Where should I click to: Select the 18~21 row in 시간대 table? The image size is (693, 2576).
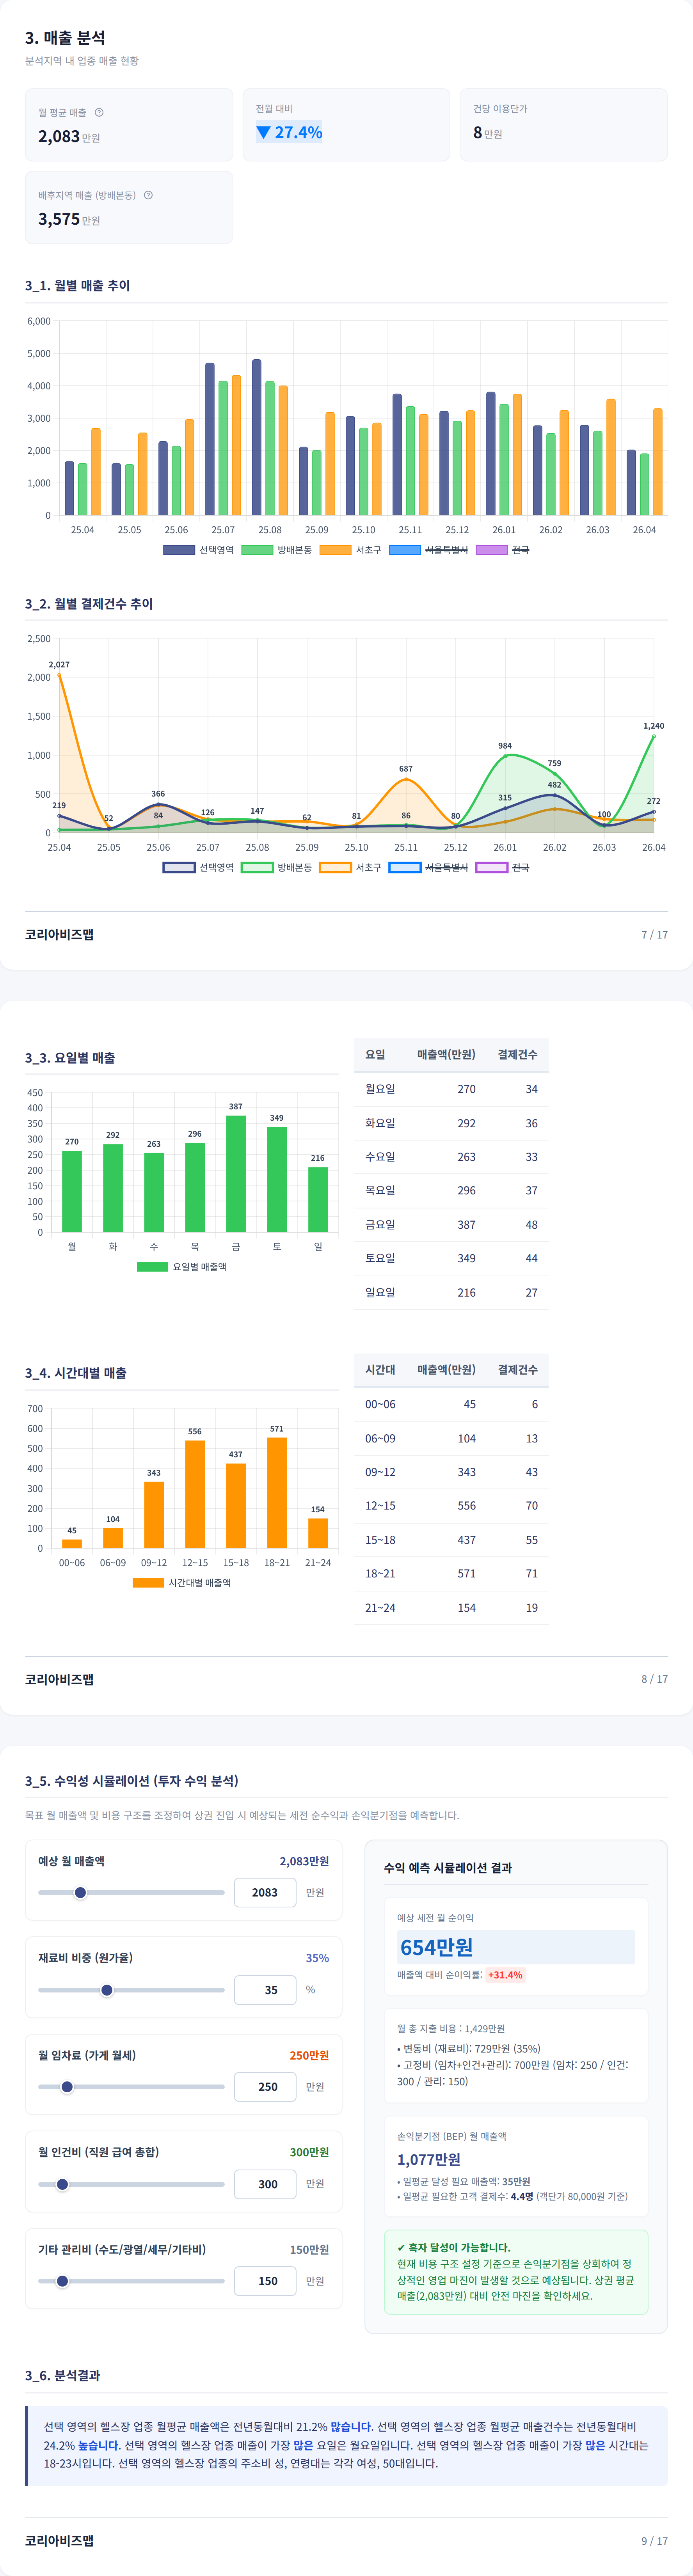[x=451, y=1573]
